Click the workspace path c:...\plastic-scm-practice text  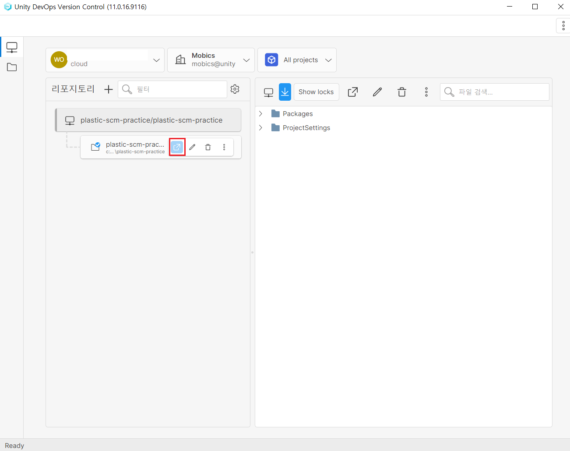135,152
